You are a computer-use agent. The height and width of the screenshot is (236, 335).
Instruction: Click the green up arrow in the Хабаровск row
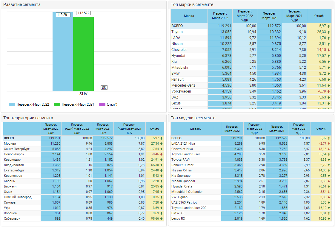161,219
